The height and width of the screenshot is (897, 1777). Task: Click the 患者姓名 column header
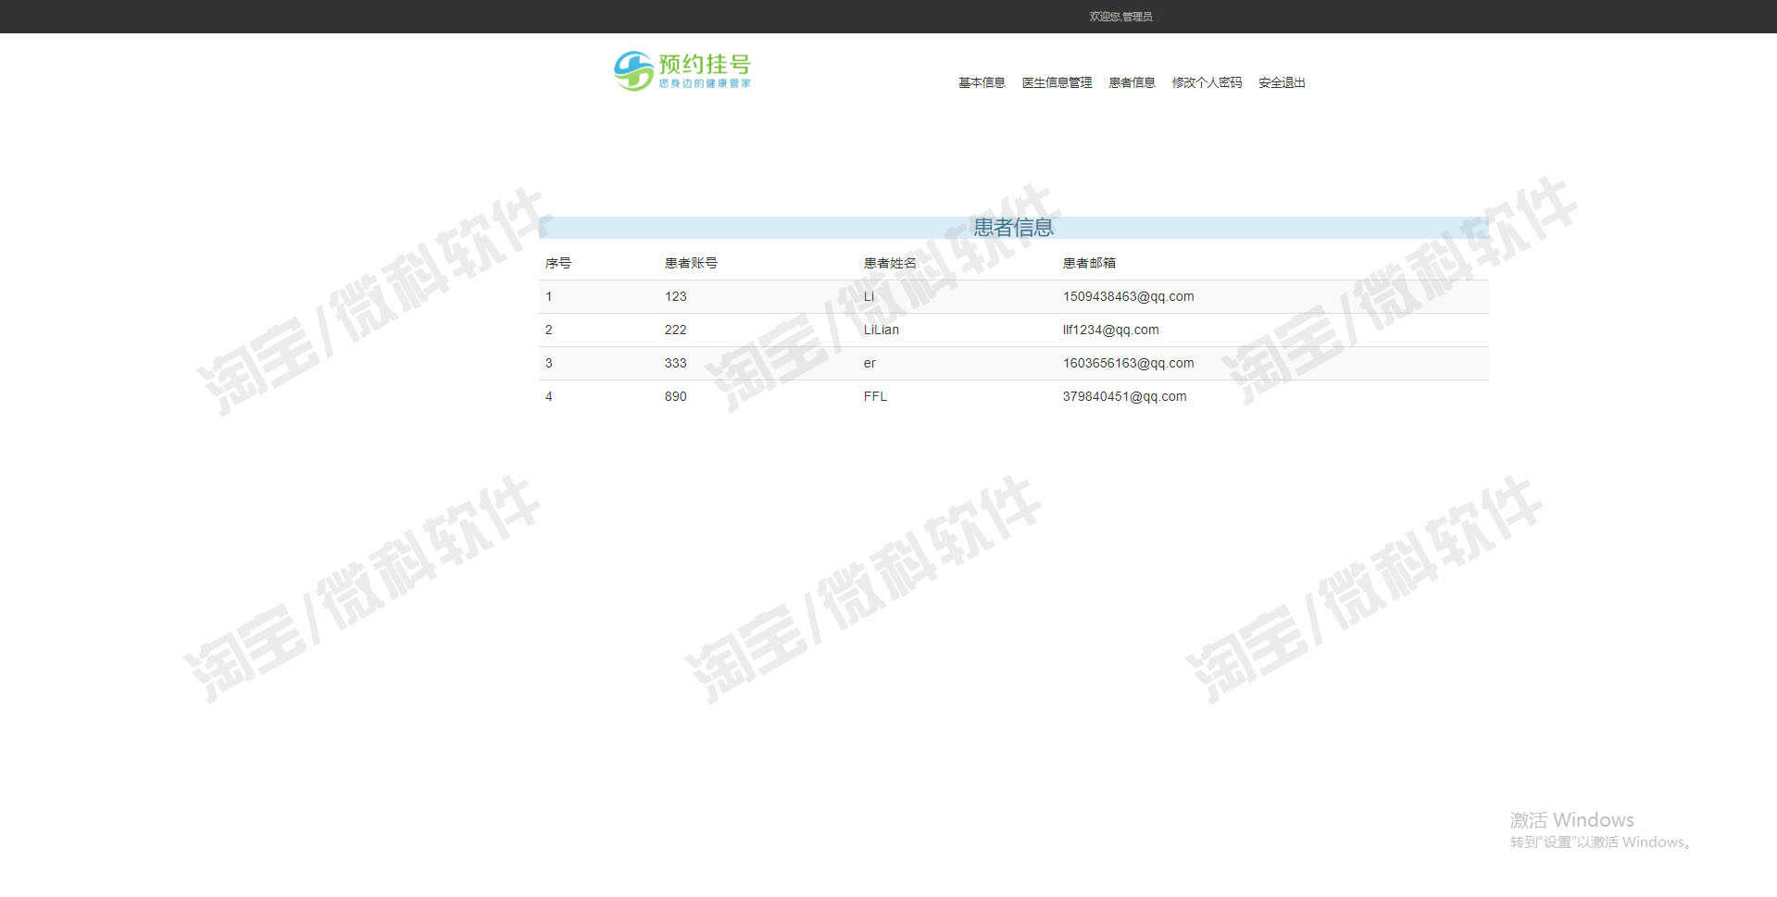coord(890,263)
